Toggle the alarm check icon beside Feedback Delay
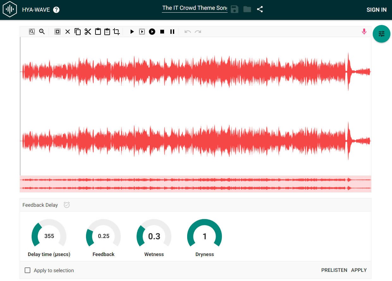Screen dimensions: 392x281 (x=67, y=205)
